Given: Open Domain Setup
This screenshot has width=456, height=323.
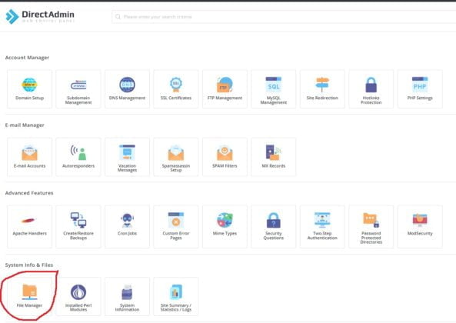Looking at the screenshot, I should coord(30,89).
